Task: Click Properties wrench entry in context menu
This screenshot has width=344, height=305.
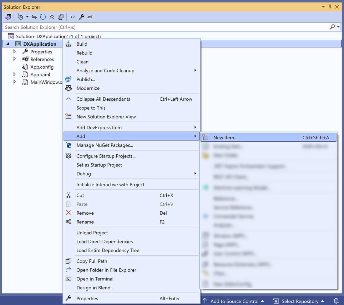Action: tap(132, 298)
